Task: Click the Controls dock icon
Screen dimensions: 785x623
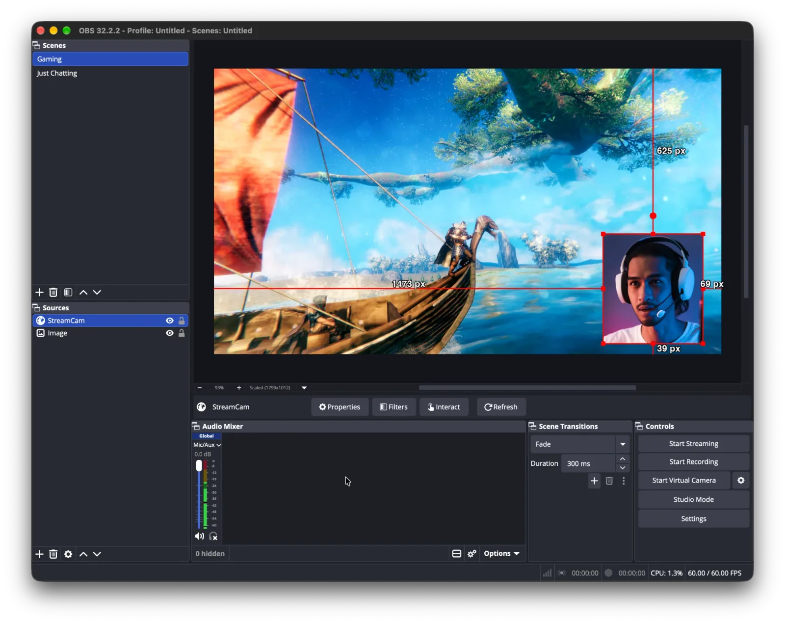Action: click(x=639, y=426)
